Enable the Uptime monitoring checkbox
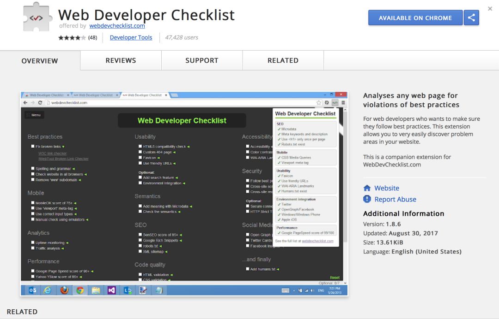Screen dimensions: 499x319 (x=32, y=242)
